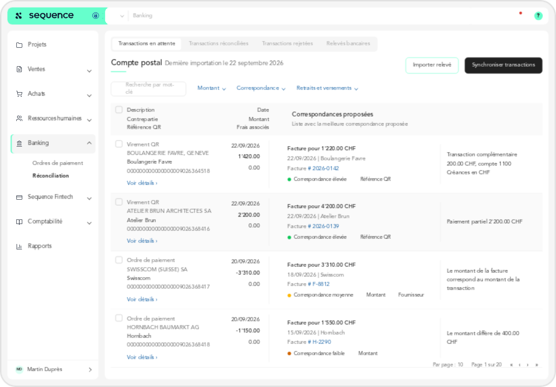Switch to Relevés bancaires tab

coord(348,44)
